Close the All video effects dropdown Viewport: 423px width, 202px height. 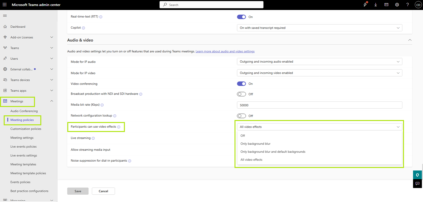[319, 127]
